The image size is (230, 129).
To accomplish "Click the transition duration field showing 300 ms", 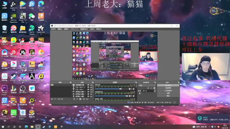I will pos(148,91).
